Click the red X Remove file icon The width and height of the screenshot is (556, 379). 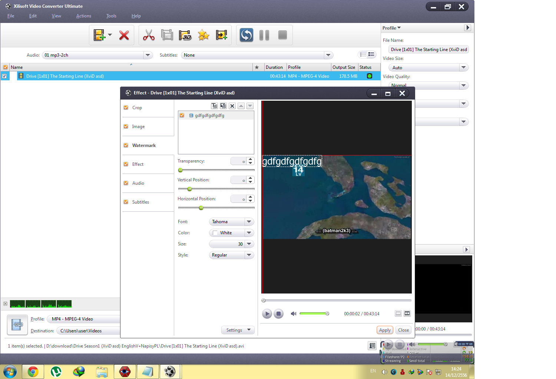pos(124,35)
